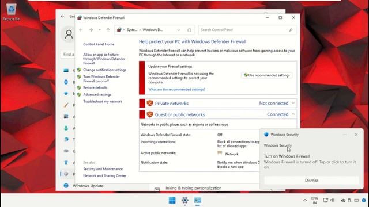Screen dimensions: 369x207
Task: Click the System icon in Settings sidebar
Action: click(66, 70)
